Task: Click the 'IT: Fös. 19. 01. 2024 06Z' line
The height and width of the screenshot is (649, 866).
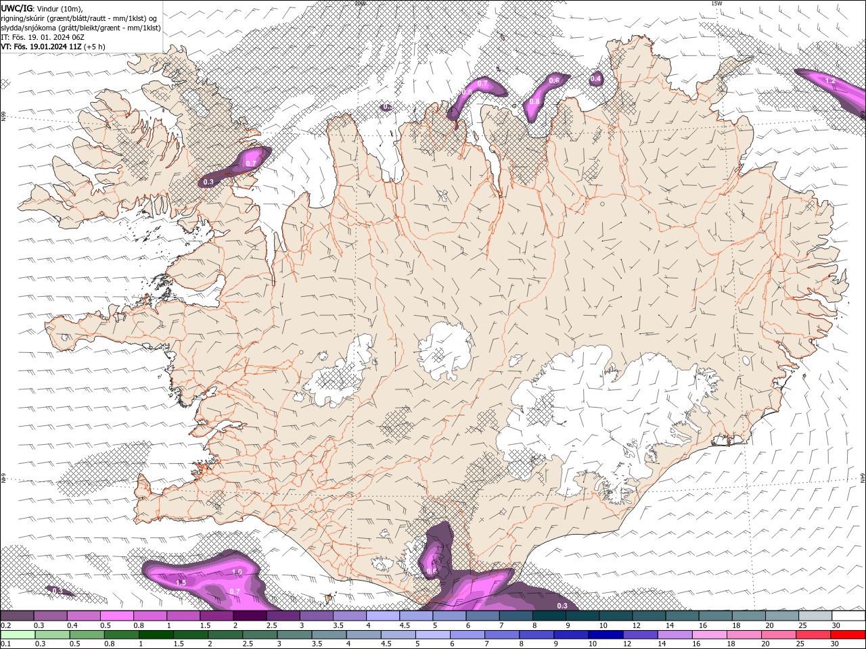Action: [x=42, y=37]
